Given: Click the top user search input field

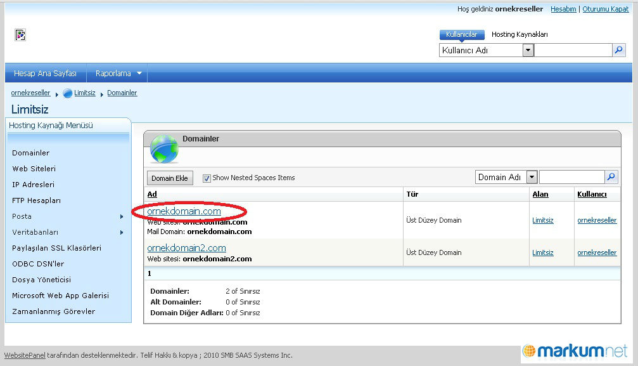Looking at the screenshot, I should coord(573,50).
